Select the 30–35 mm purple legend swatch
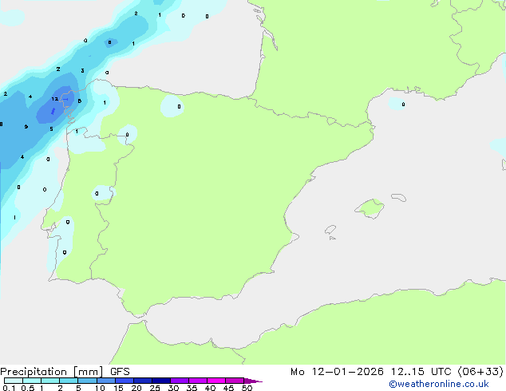The image size is (506, 391). pos(180,381)
